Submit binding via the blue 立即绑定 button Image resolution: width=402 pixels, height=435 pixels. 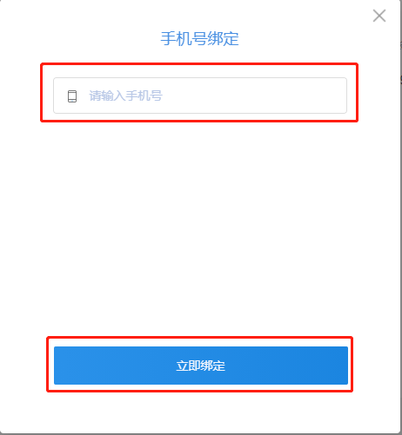201,366
